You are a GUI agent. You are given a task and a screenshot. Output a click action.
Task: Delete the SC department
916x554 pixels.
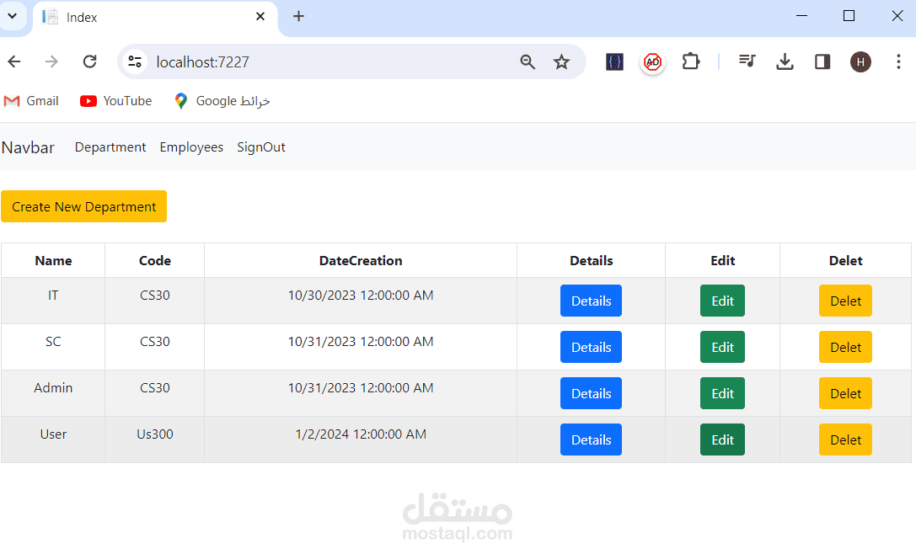845,347
